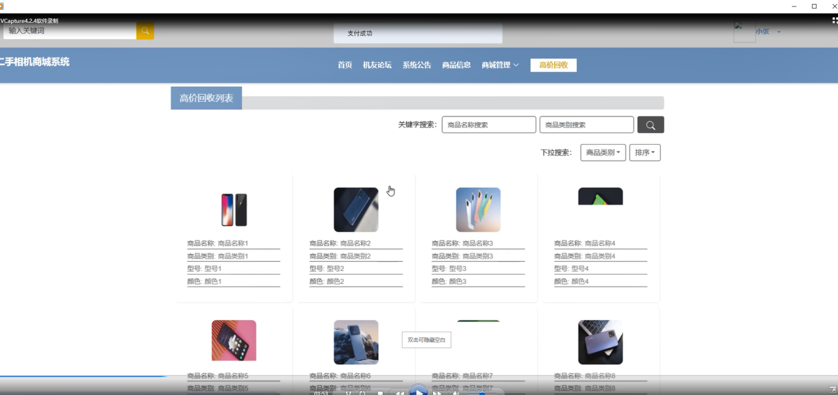
Task: Toggle fullscreen icon at bottom right
Action: pos(833,390)
